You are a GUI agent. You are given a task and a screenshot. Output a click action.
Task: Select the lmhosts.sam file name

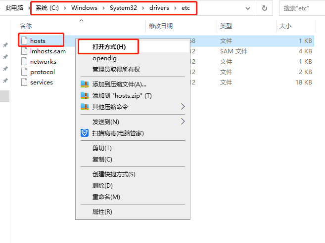(x=48, y=51)
